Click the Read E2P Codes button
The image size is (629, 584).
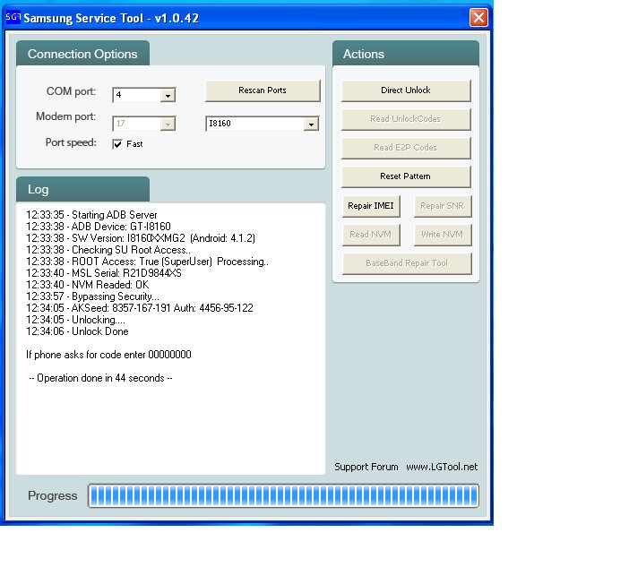tap(406, 148)
